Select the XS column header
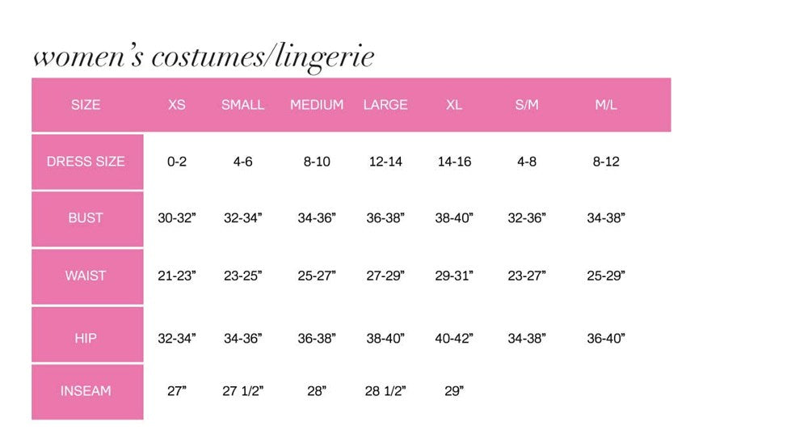This screenshot has height=438, width=808. pos(177,105)
